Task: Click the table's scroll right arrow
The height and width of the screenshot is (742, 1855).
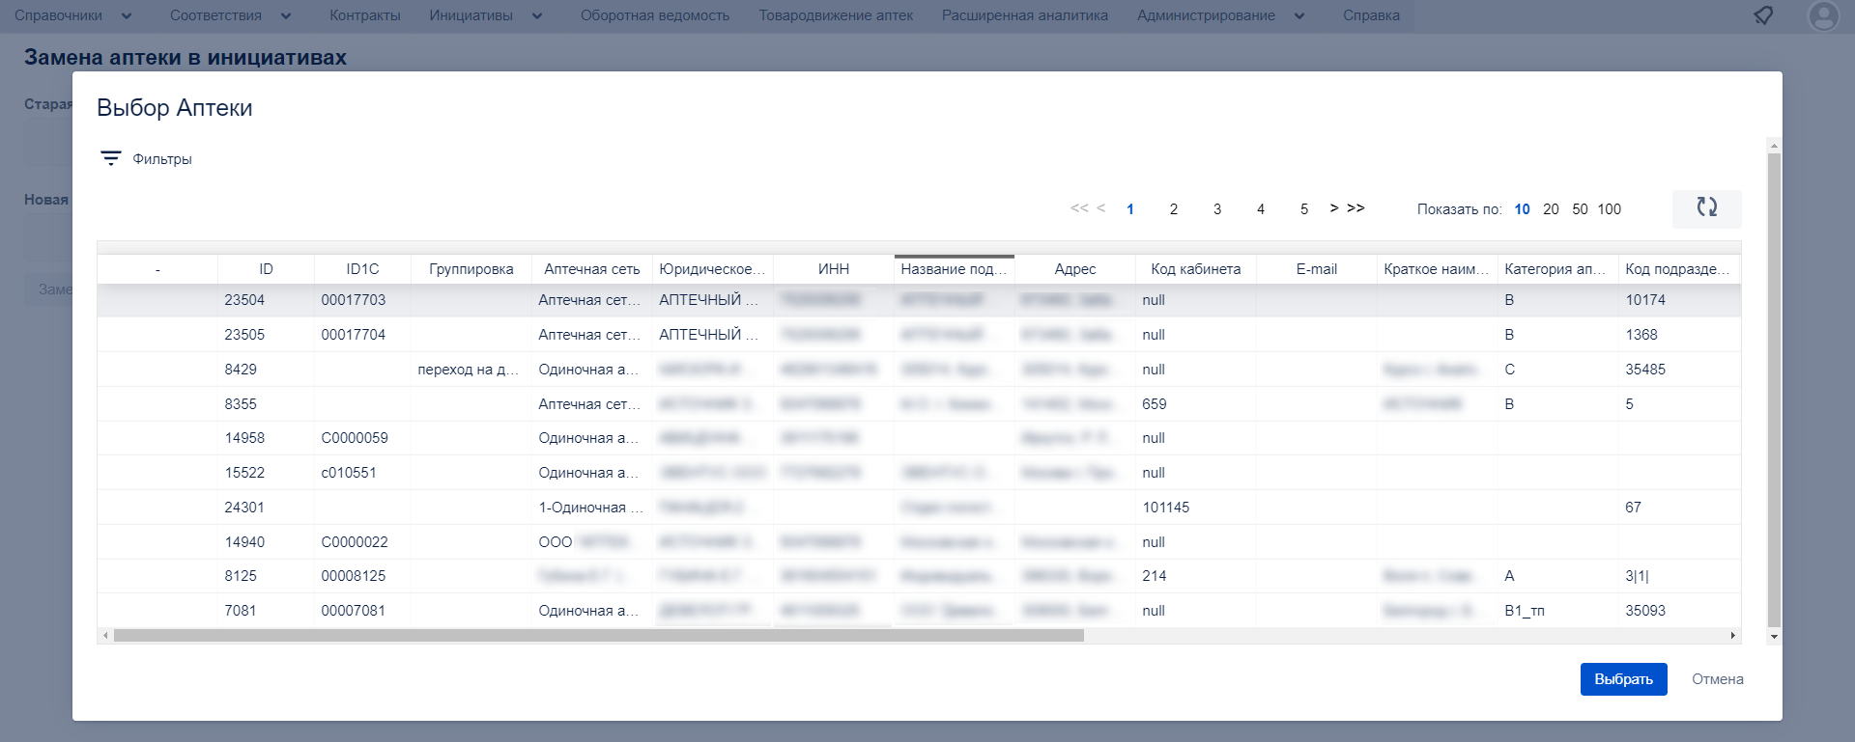Action: click(1733, 636)
